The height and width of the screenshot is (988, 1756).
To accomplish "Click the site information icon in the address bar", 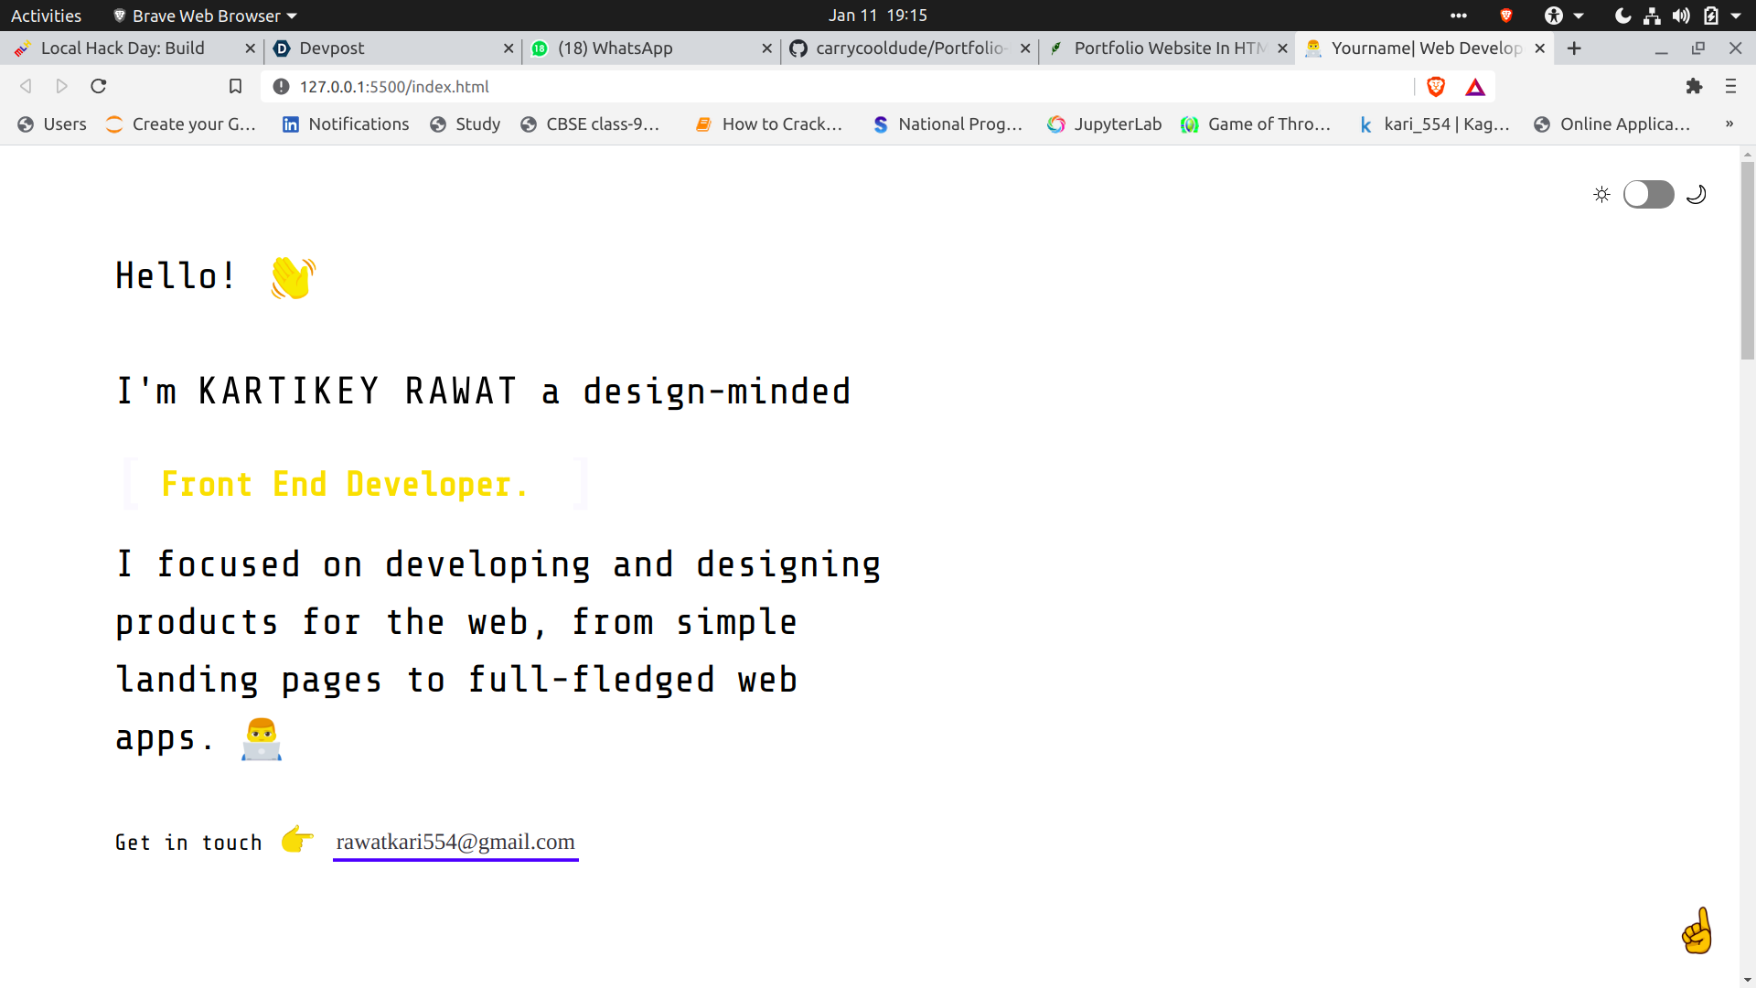I will click(282, 86).
